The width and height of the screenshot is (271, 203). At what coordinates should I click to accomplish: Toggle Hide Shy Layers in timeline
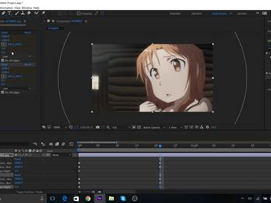(51, 144)
